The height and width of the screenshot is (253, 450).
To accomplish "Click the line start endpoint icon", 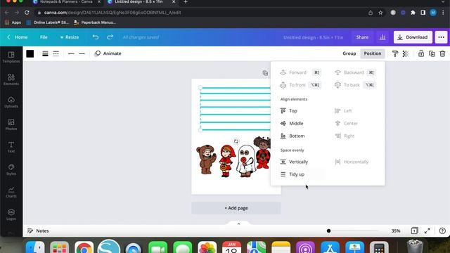I will tap(71, 53).
